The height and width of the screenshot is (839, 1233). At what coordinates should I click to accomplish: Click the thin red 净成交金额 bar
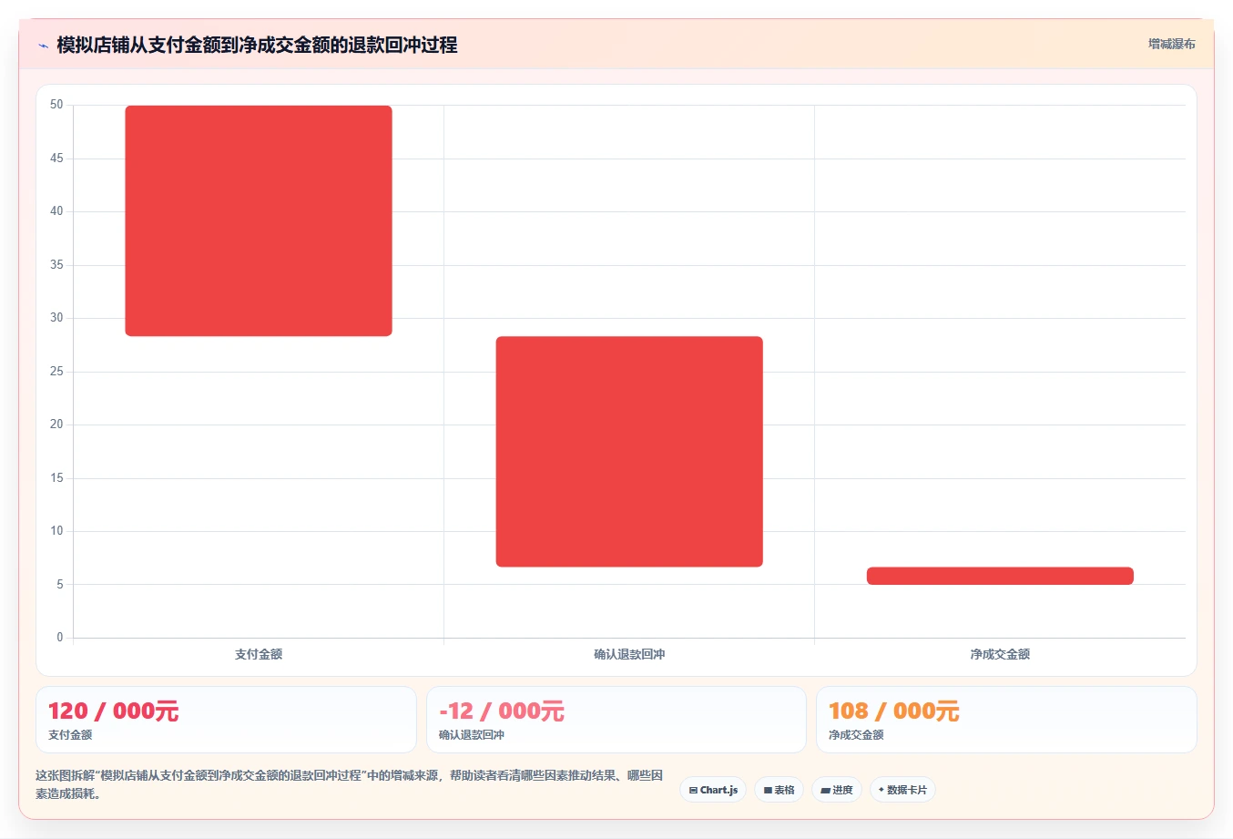[1000, 576]
